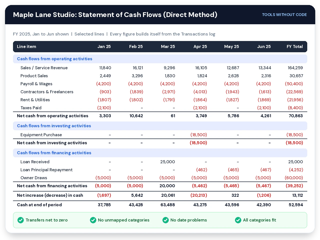This screenshot has height=240, width=320.
Task: Click the Feb 25 column header
Action: tap(136, 46)
